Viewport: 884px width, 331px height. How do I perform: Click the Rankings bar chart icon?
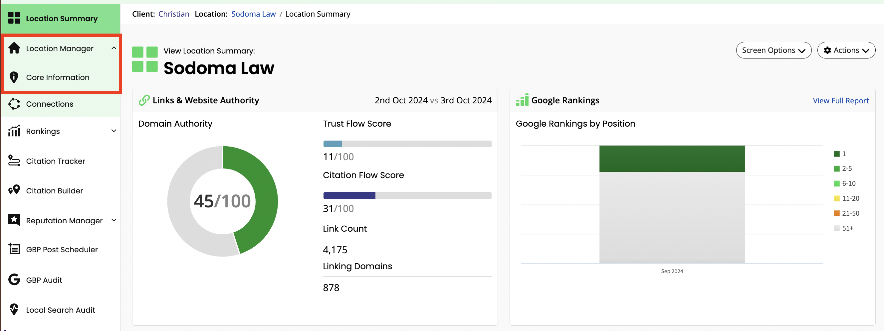coord(14,131)
